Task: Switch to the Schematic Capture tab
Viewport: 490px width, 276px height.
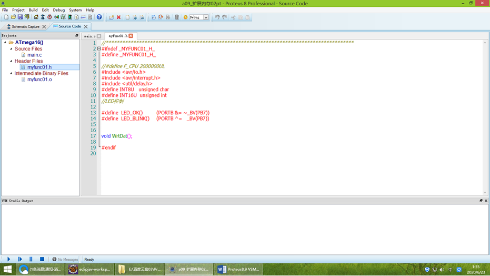Action: click(25, 26)
